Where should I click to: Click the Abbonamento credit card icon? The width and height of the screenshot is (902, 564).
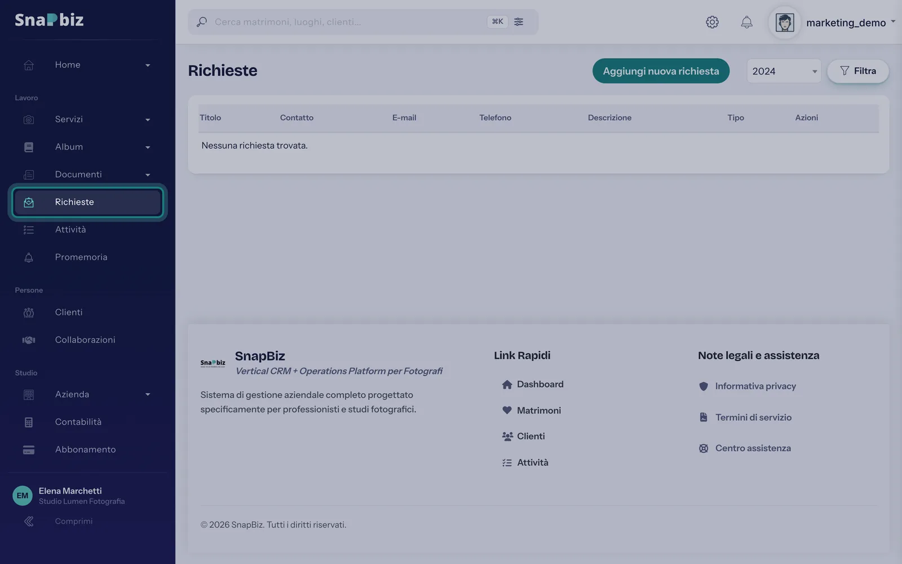click(29, 450)
